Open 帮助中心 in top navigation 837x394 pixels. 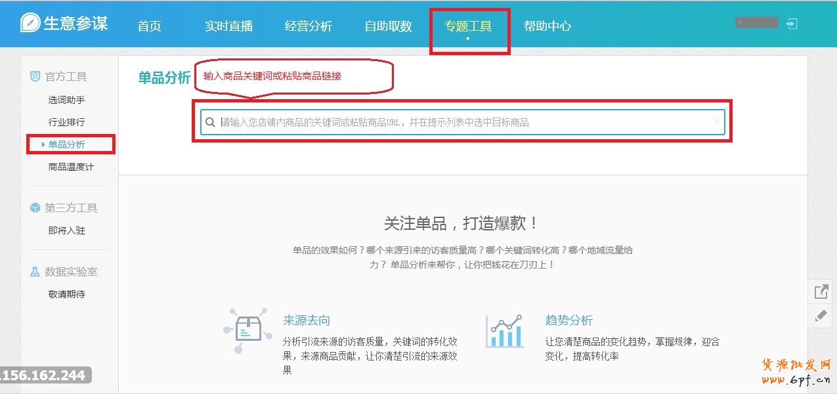click(x=547, y=26)
